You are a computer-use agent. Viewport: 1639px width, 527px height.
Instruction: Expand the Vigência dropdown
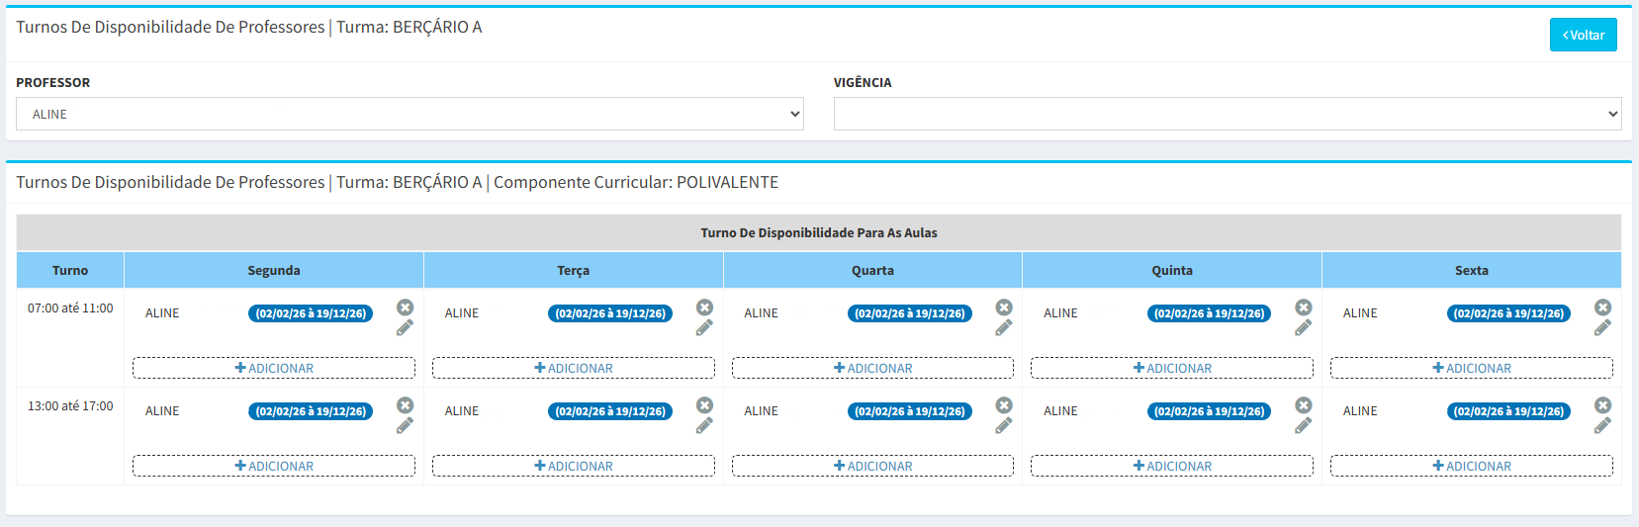(x=1227, y=114)
